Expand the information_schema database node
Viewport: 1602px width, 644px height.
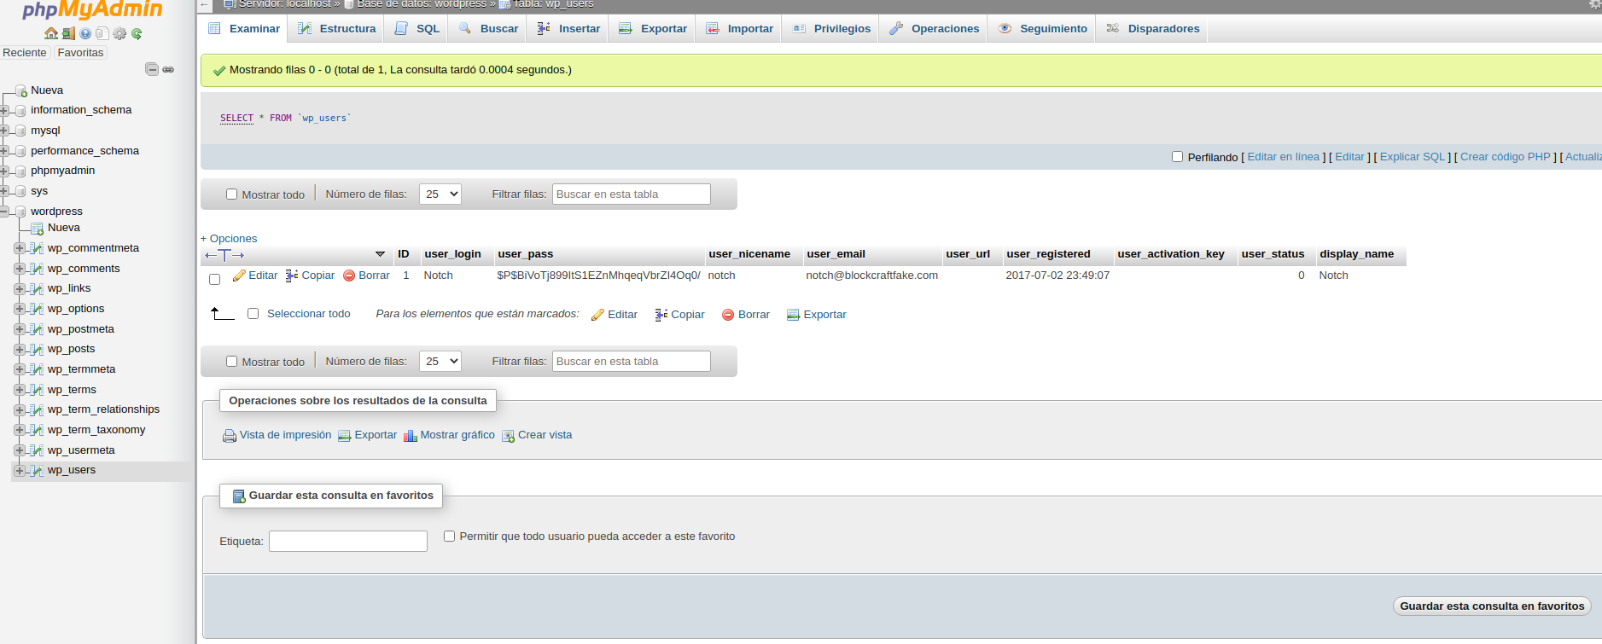click(4, 110)
